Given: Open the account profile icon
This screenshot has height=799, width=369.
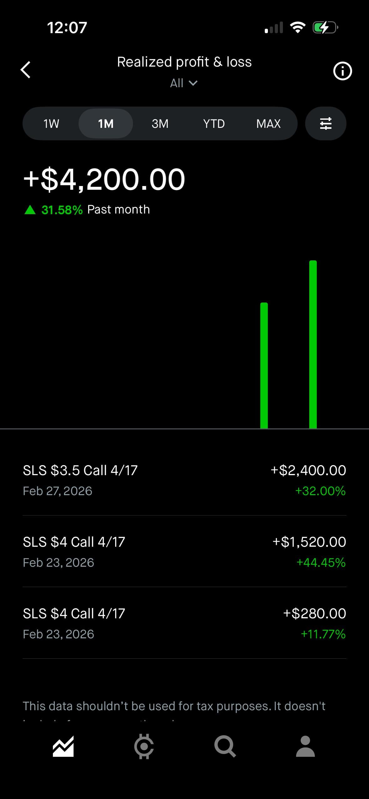Looking at the screenshot, I should 305,746.
